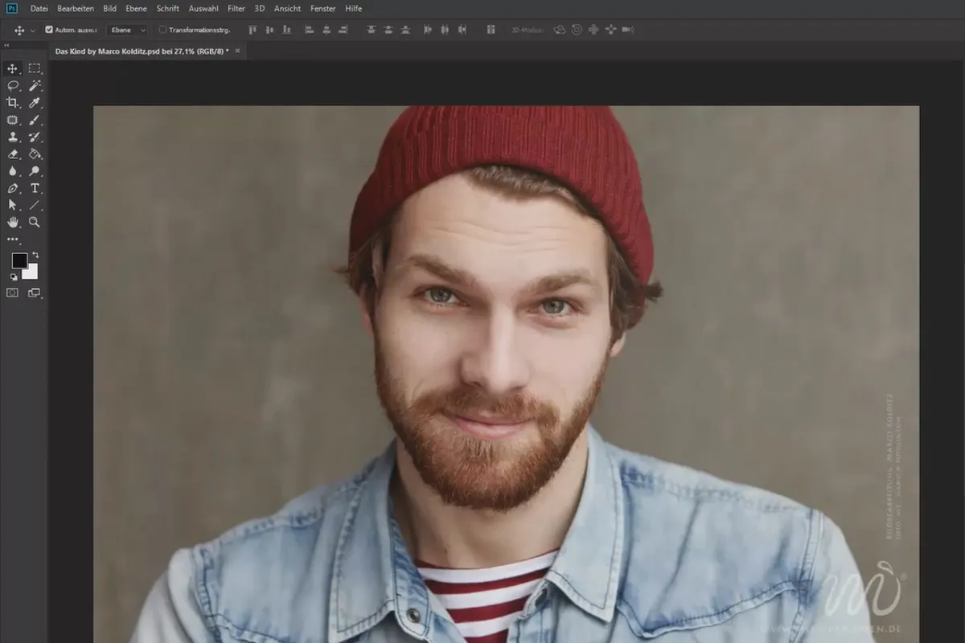The height and width of the screenshot is (643, 965).
Task: Align left edges in options bar
Action: click(x=310, y=30)
